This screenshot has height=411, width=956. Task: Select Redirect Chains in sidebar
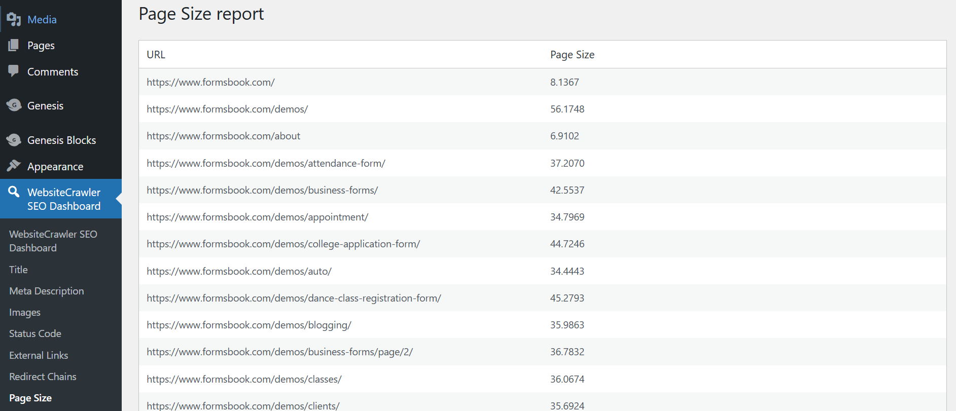coord(43,377)
